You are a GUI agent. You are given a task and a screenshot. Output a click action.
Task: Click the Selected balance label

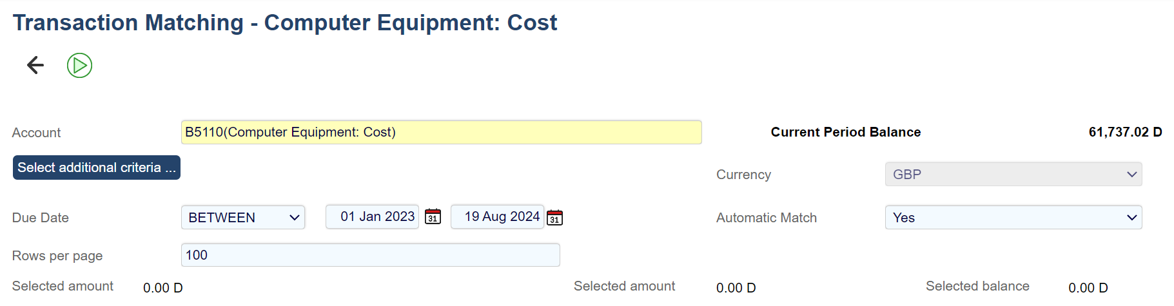click(977, 286)
